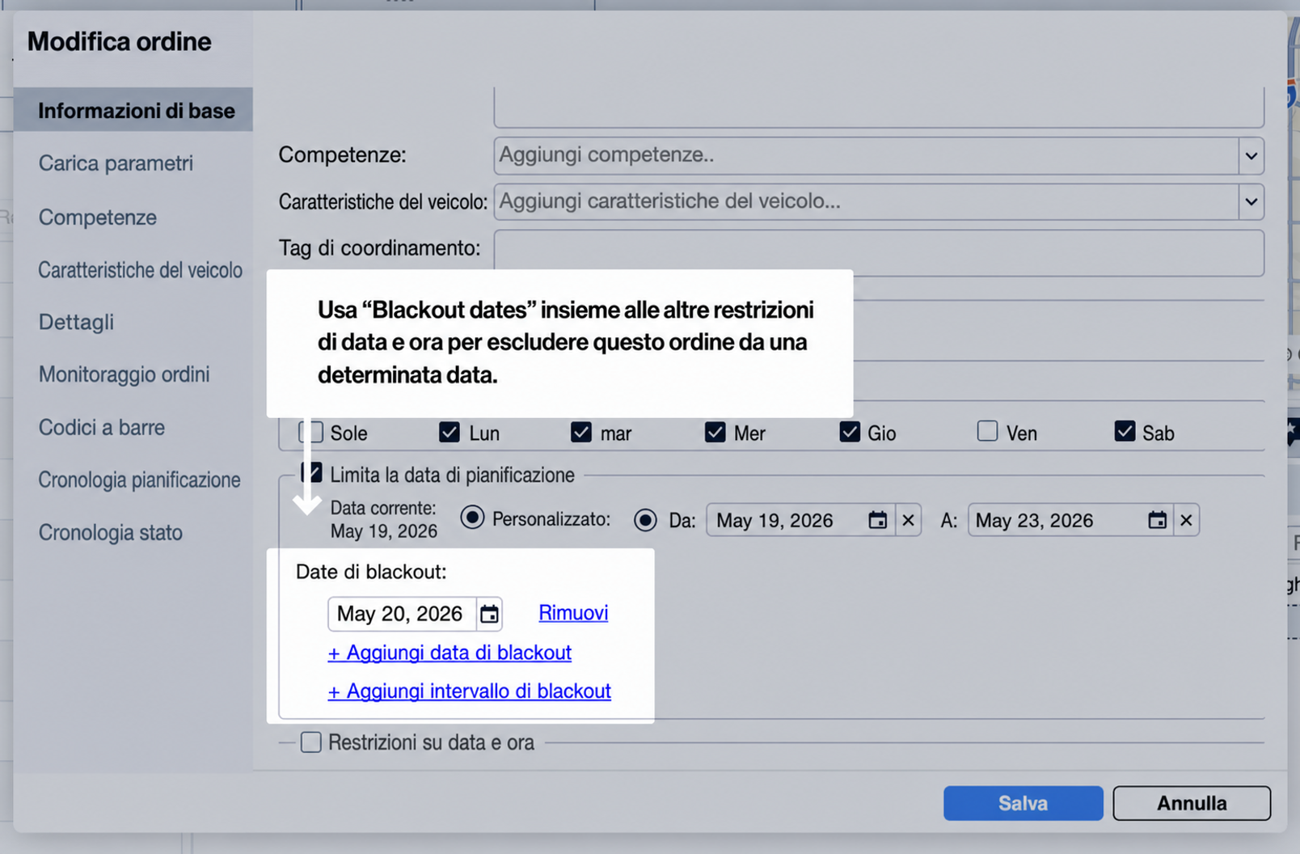Click the Annulla button
Image resolution: width=1300 pixels, height=854 pixels.
coord(1192,803)
